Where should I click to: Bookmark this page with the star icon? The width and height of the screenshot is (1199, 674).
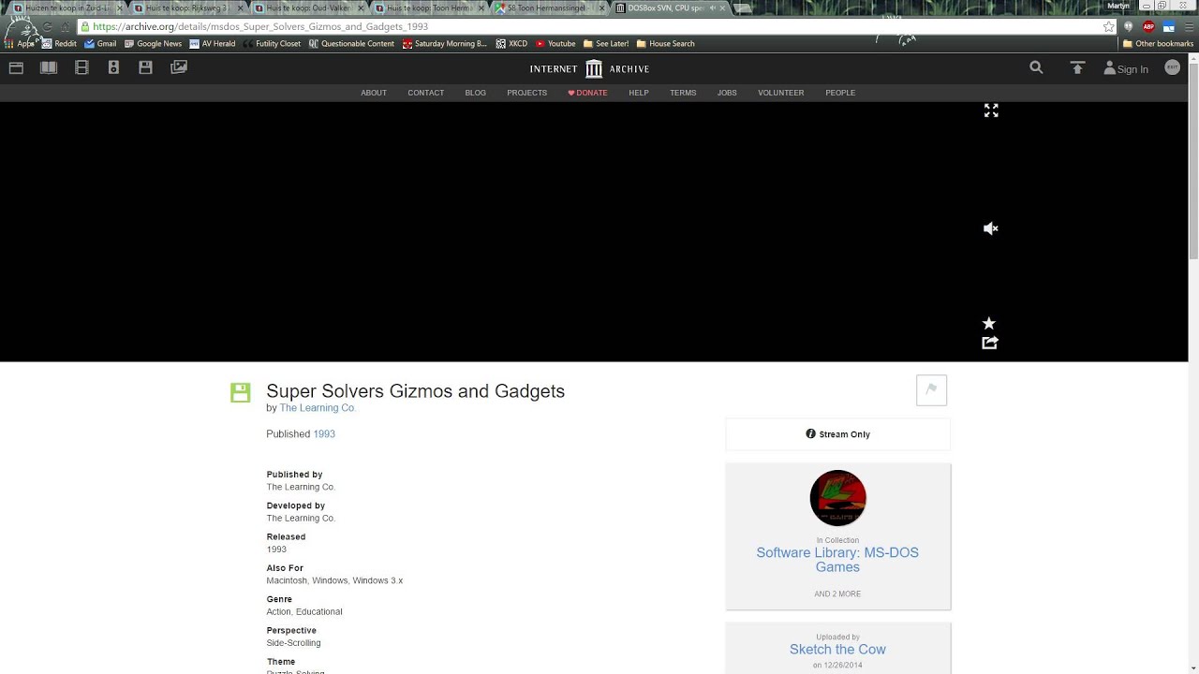[1109, 27]
